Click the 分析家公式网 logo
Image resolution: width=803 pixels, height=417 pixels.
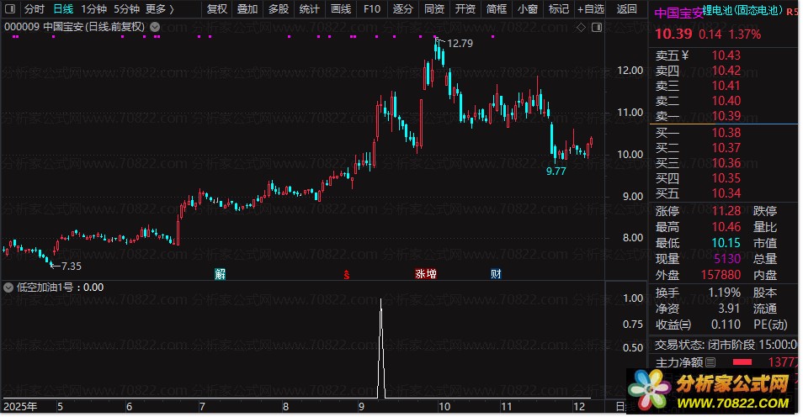[712, 391]
